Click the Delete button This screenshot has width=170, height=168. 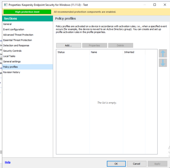(121, 45)
